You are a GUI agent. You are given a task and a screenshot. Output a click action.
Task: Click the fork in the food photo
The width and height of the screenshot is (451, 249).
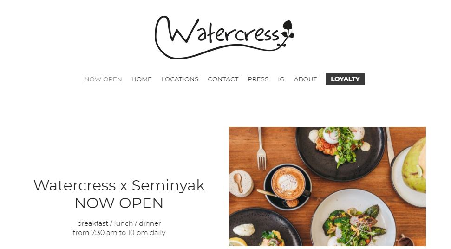pyautogui.click(x=261, y=149)
